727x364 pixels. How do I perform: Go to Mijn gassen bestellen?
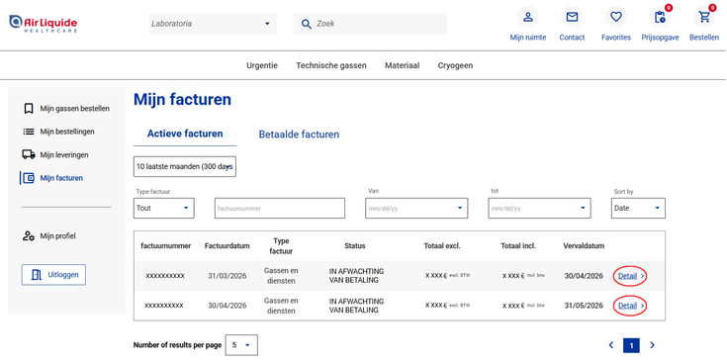(x=74, y=109)
